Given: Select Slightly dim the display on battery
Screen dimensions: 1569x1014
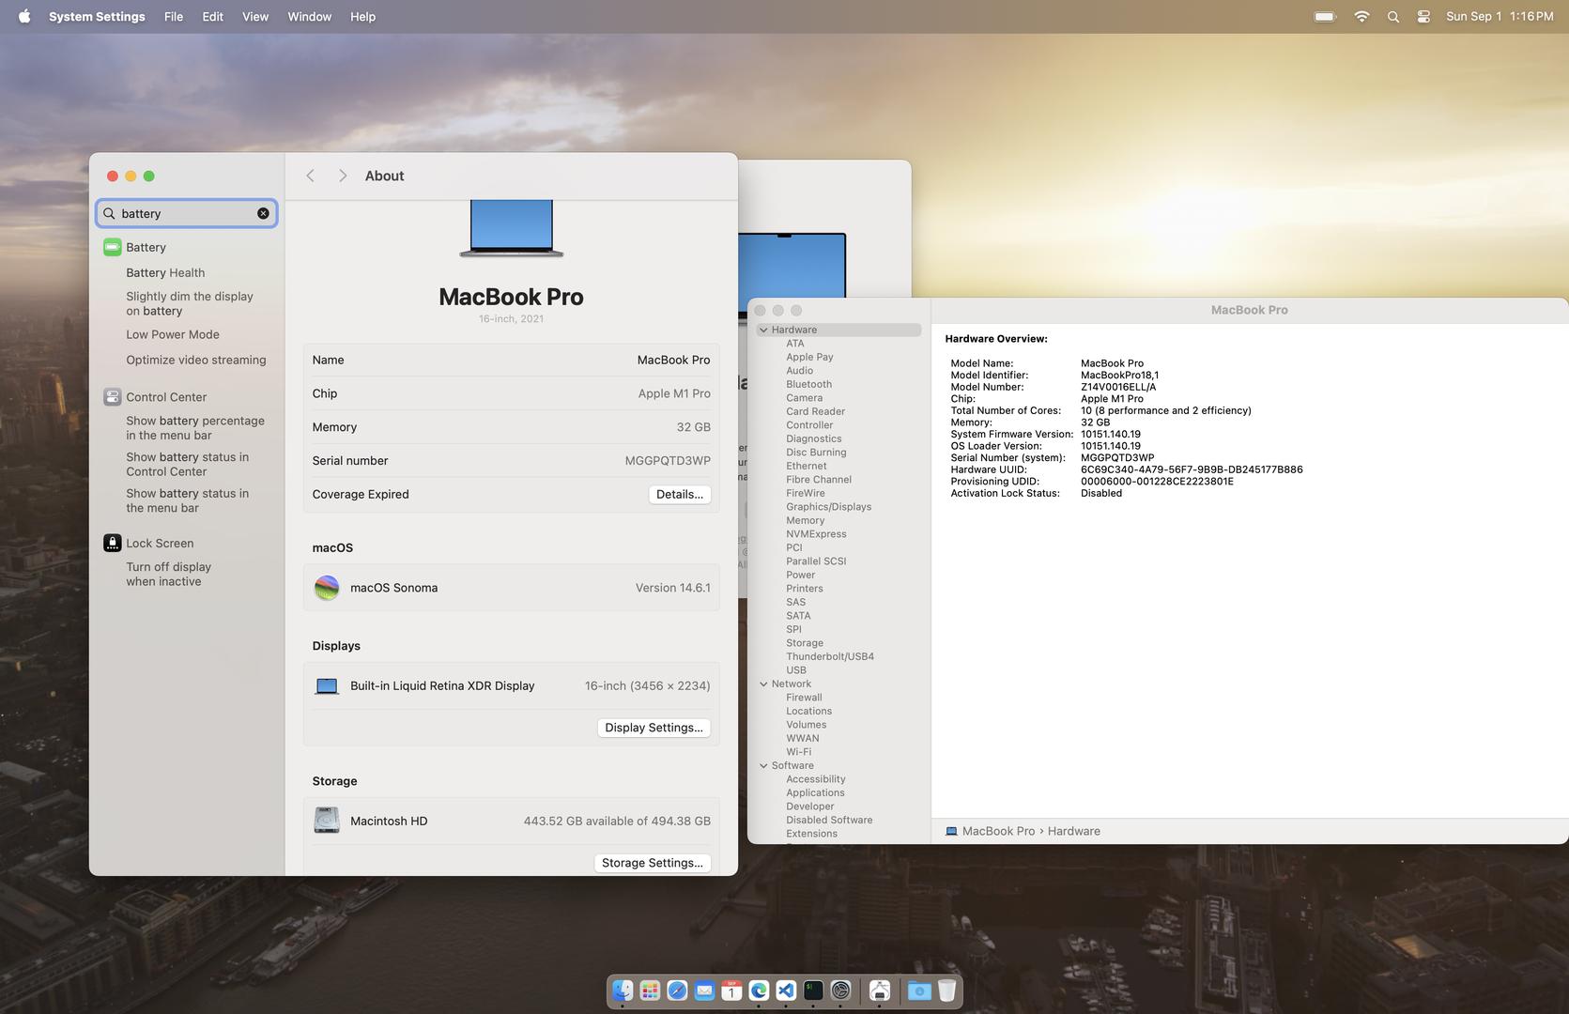Looking at the screenshot, I should click(190, 303).
